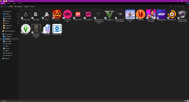
Task: Select Life is Strange True Colors icon
Action: click(151, 14)
